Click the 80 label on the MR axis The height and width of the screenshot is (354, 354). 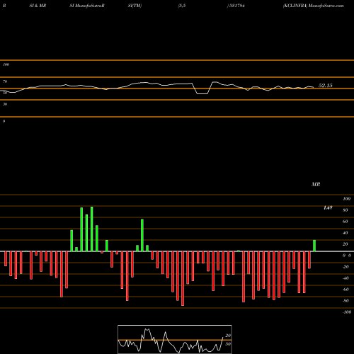[x=346, y=210]
